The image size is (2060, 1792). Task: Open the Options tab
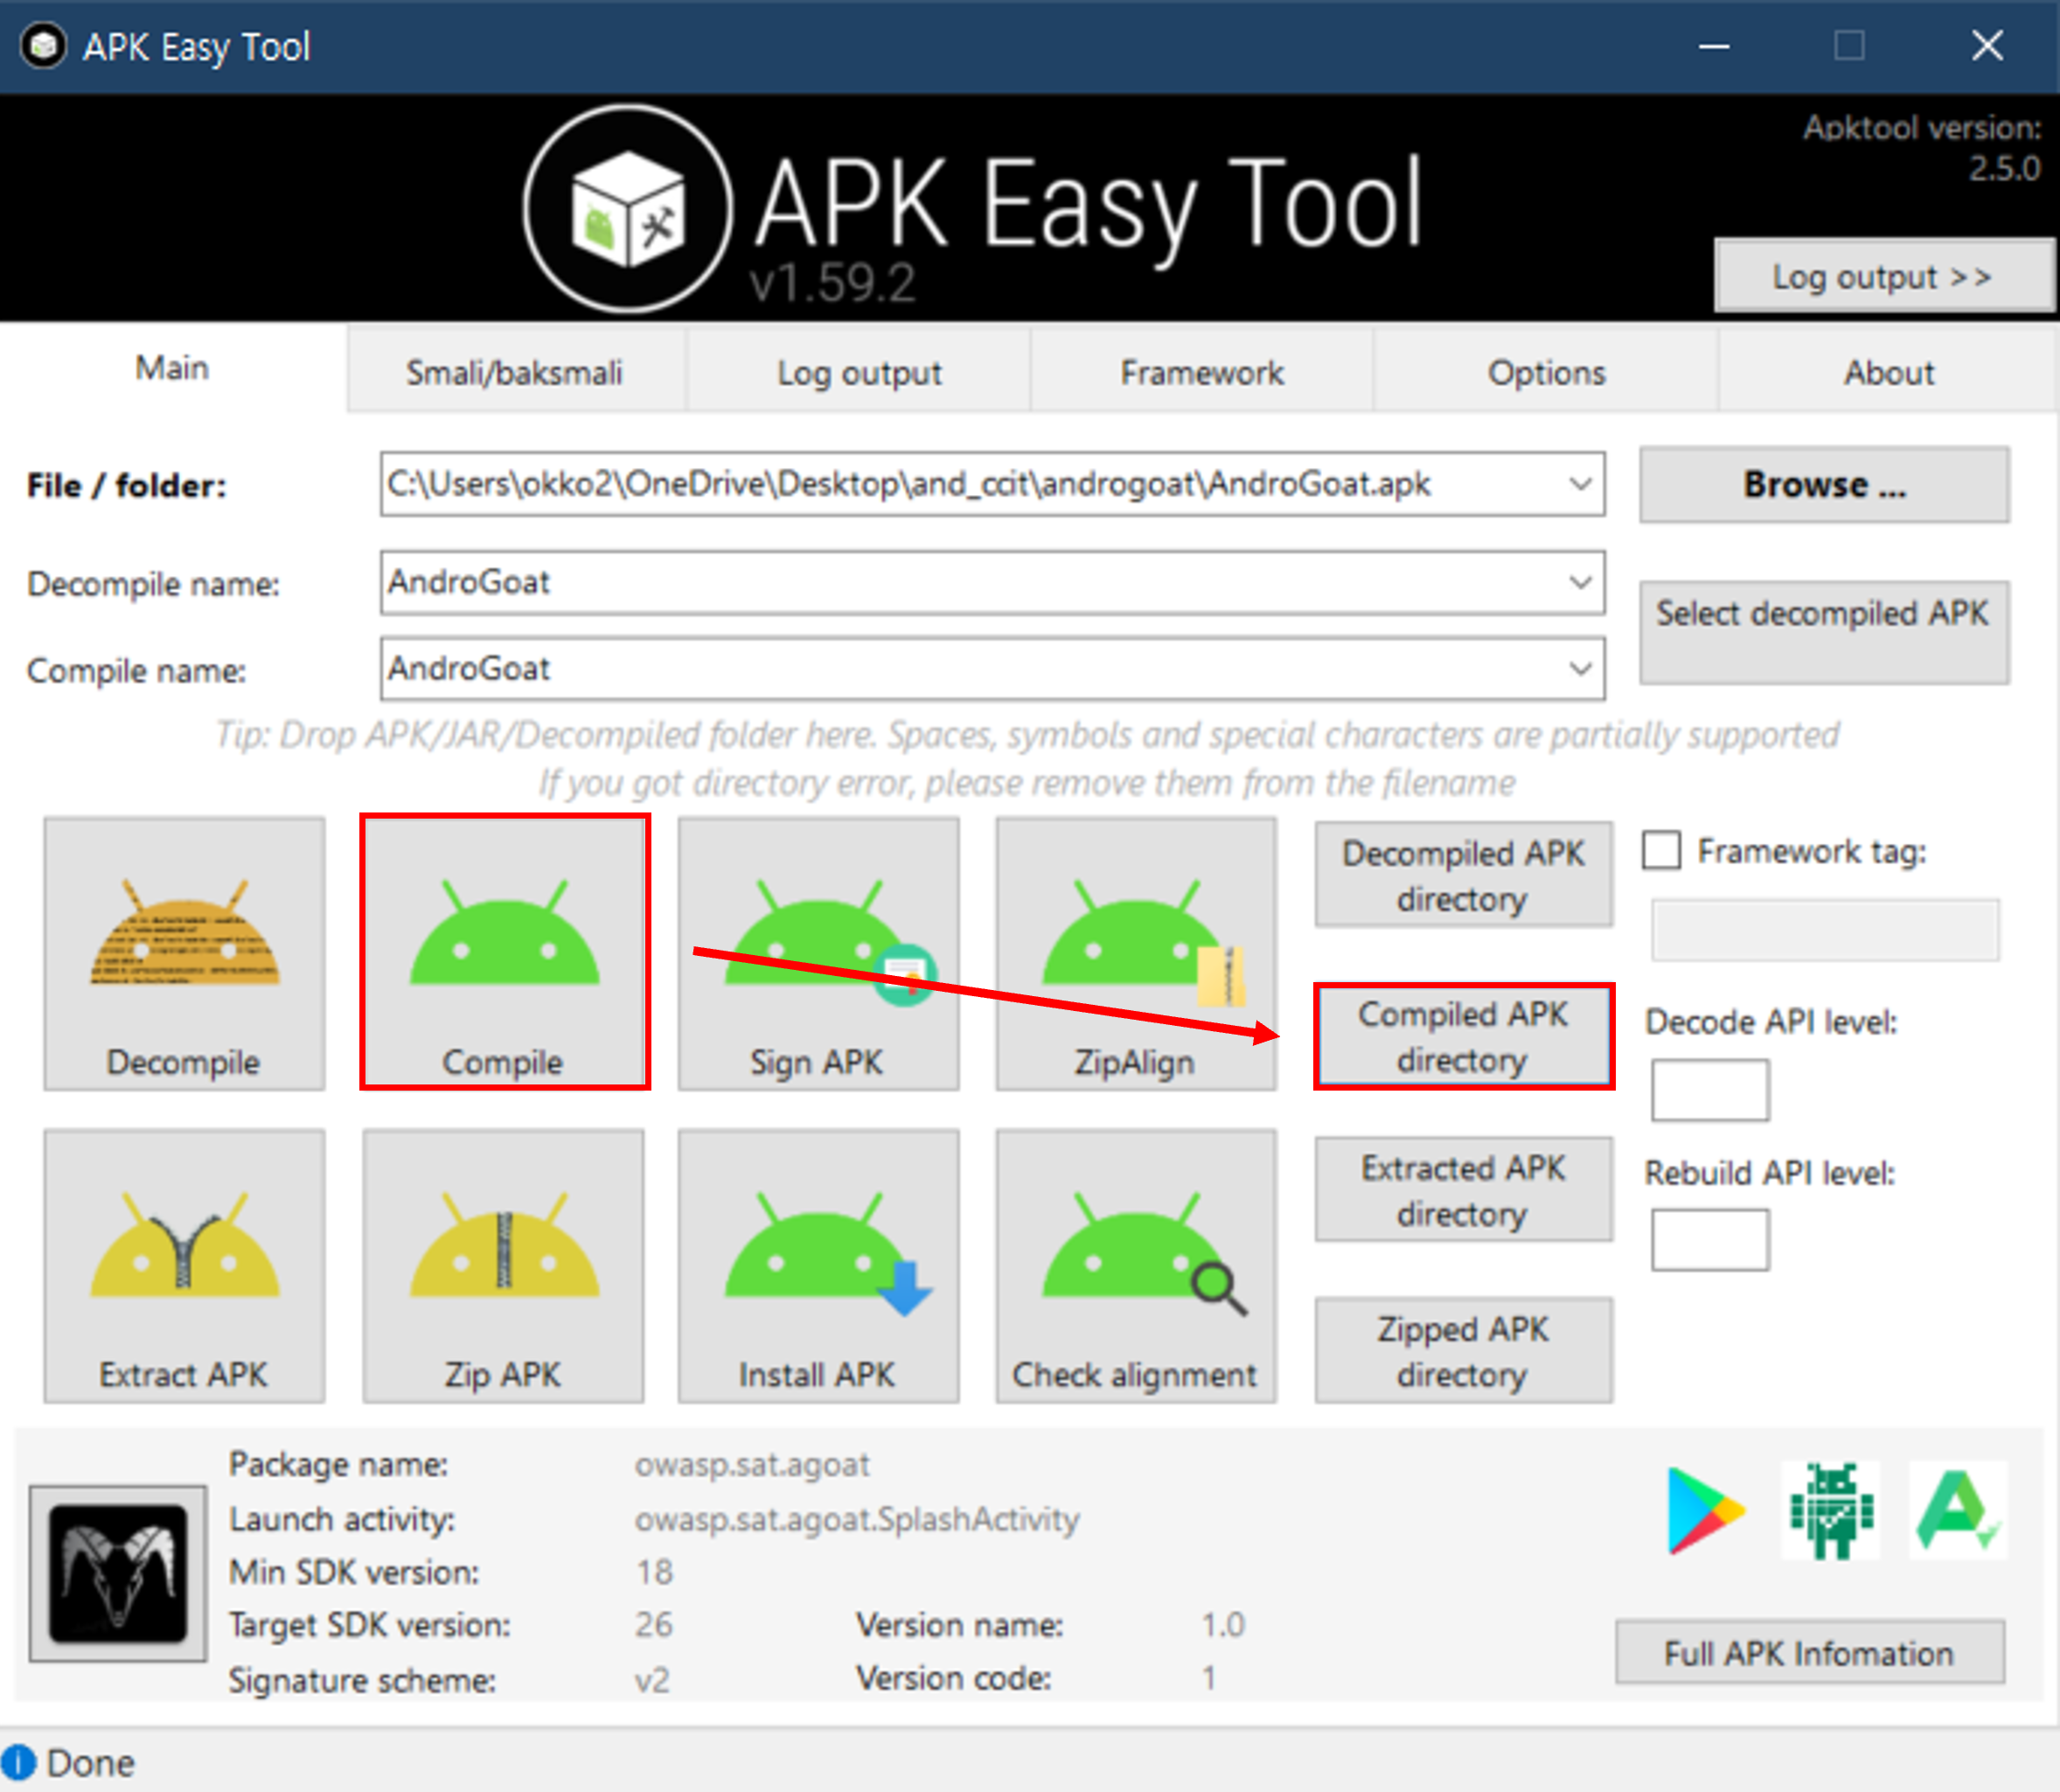click(x=1545, y=373)
